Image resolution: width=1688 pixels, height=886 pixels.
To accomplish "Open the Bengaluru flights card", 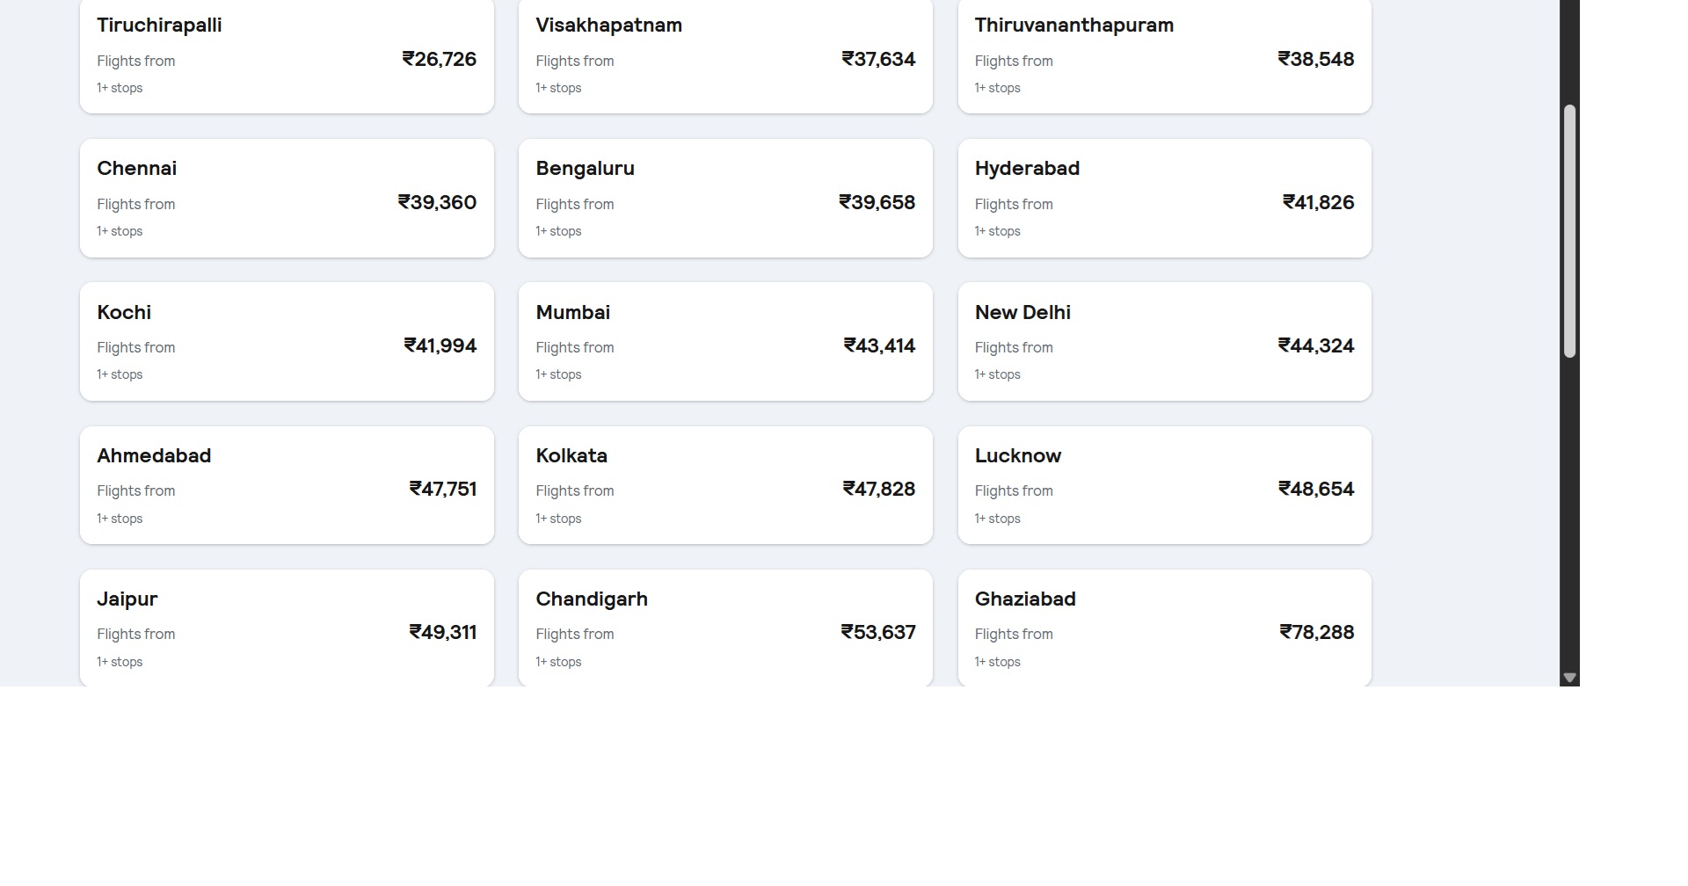I will coord(725,199).
